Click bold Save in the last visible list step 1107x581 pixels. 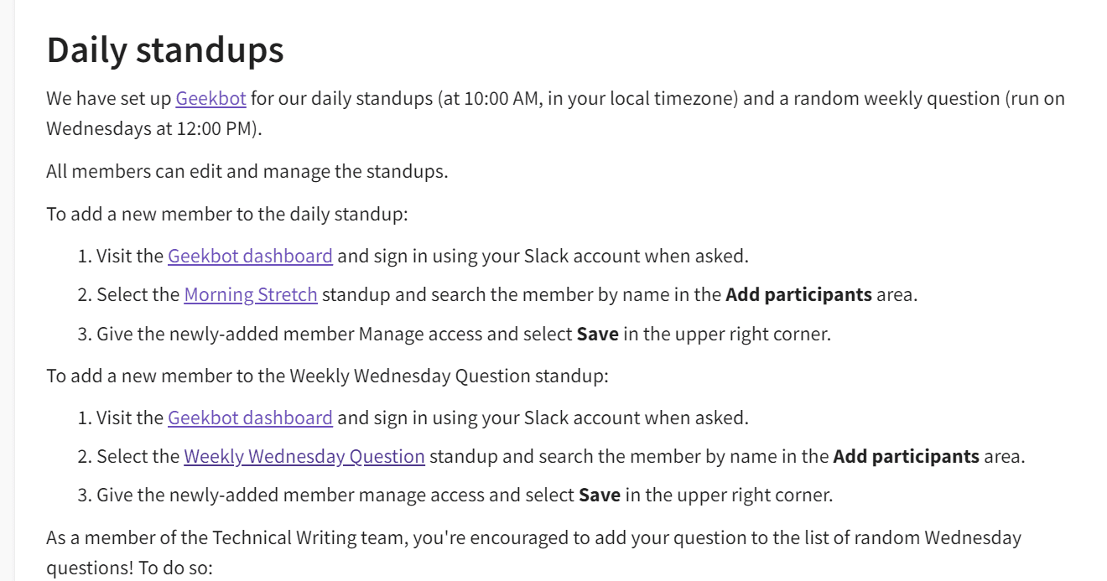tap(600, 495)
